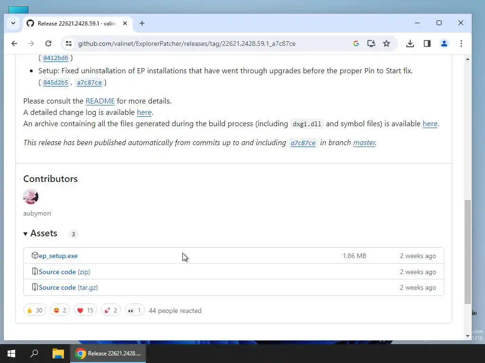Click package icon beside ep_setup.exe
Image resolution: width=485 pixels, height=363 pixels.
tap(35, 256)
